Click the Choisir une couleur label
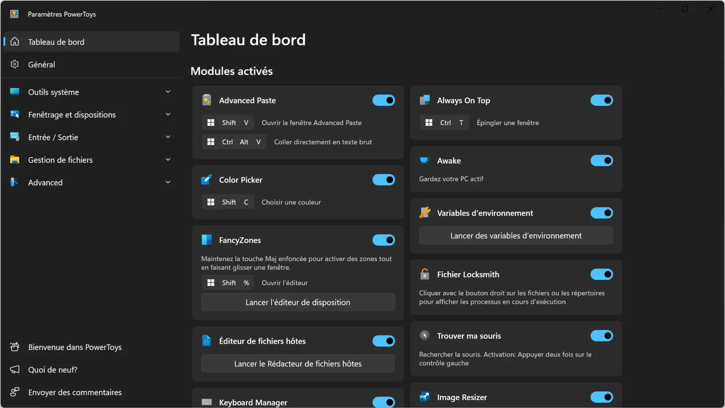Screen dimensions: 725x408 tap(291, 202)
